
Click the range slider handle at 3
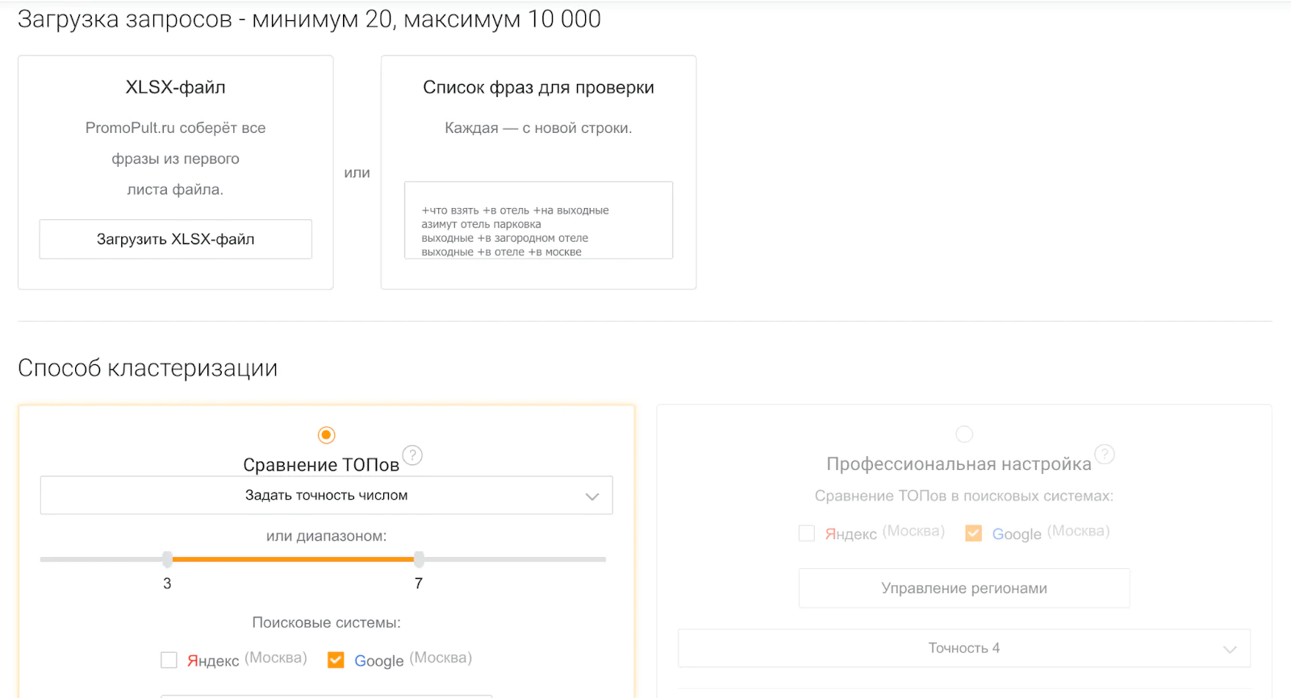coord(167,559)
